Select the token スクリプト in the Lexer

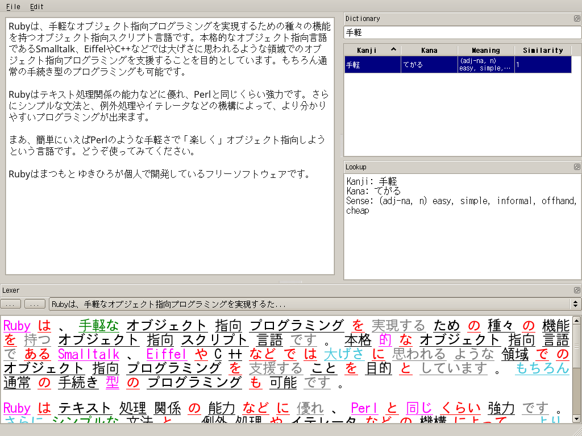(214, 340)
